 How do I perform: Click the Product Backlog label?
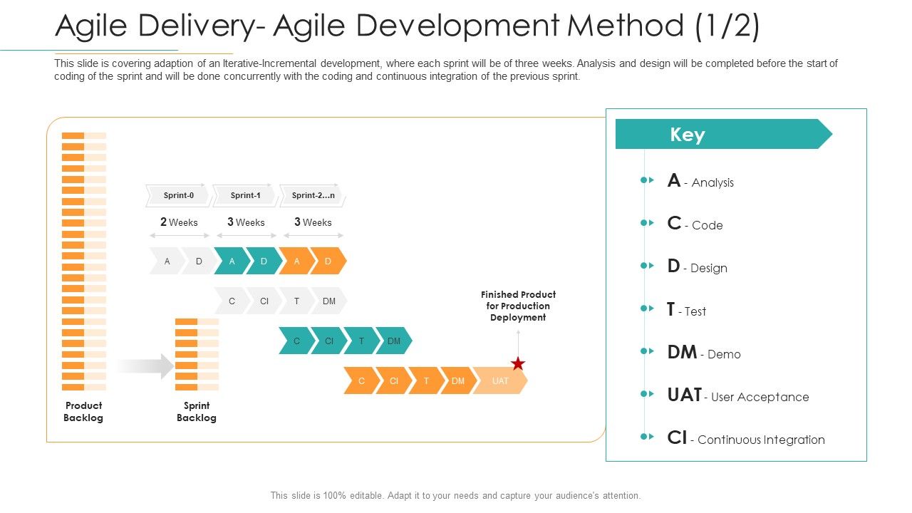click(83, 412)
